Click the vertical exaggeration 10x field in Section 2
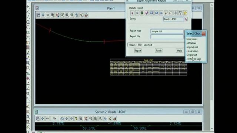Viewport: 237px width, 133px height. pyautogui.click(x=54, y=119)
